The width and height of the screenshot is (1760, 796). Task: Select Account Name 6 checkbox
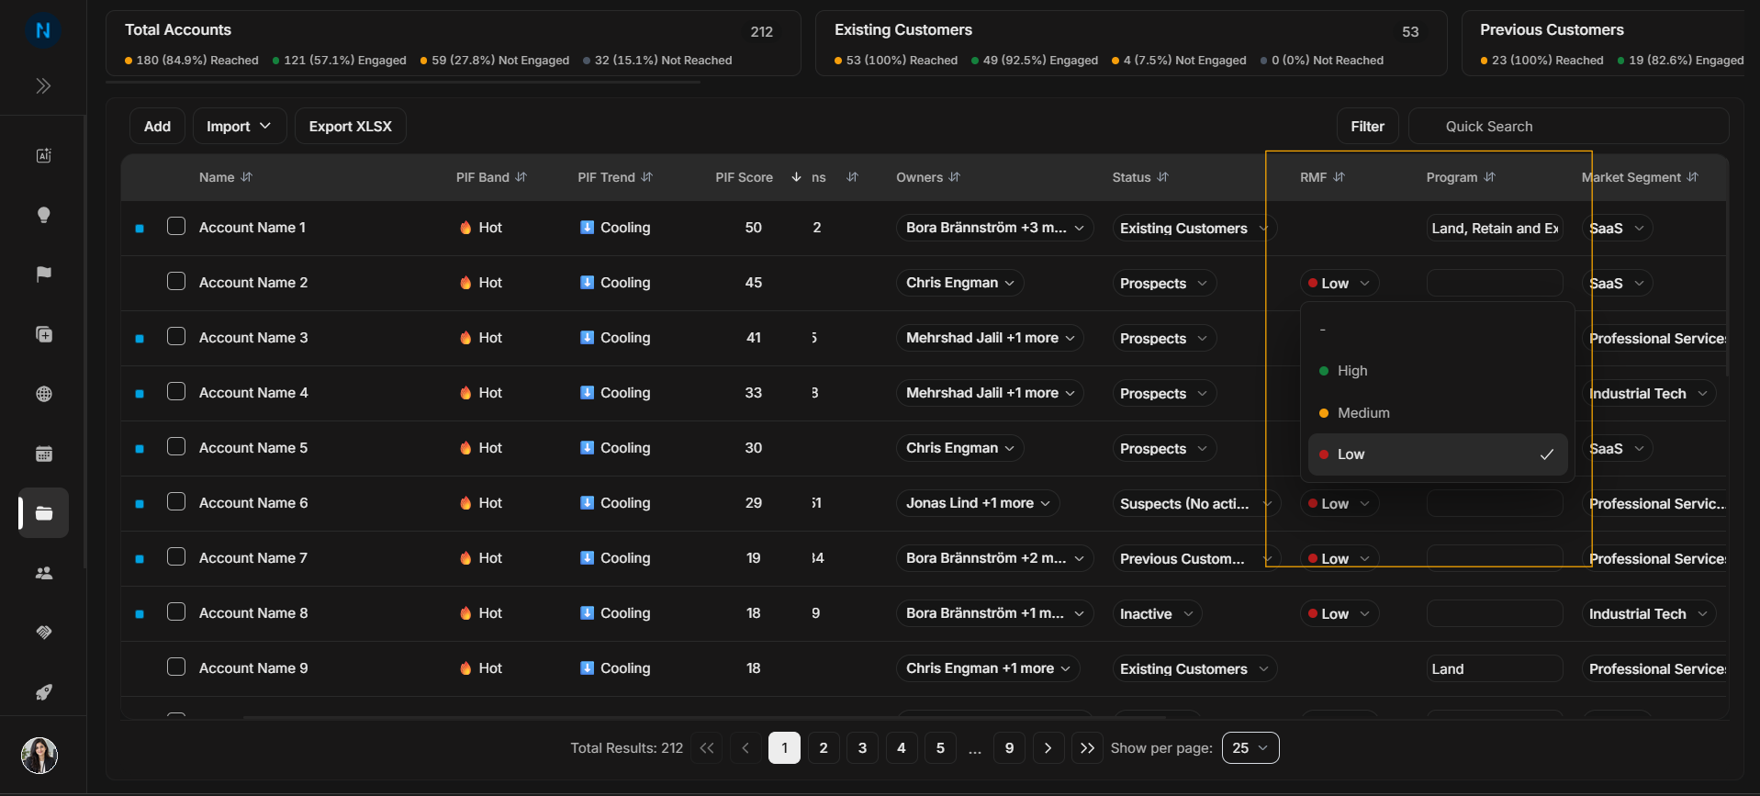tap(176, 501)
